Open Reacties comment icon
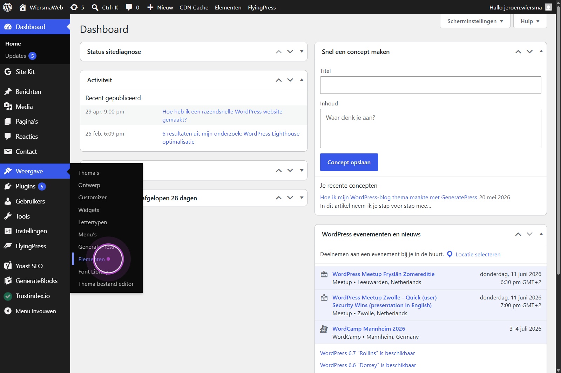This screenshot has height=373, width=561. point(8,137)
